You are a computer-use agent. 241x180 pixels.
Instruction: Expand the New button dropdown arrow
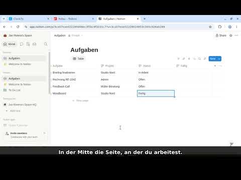click(219, 58)
